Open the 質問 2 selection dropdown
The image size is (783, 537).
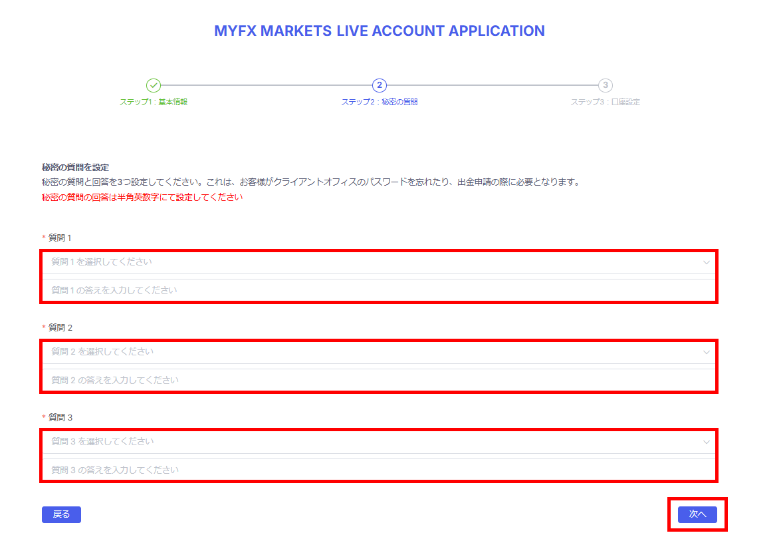[378, 352]
